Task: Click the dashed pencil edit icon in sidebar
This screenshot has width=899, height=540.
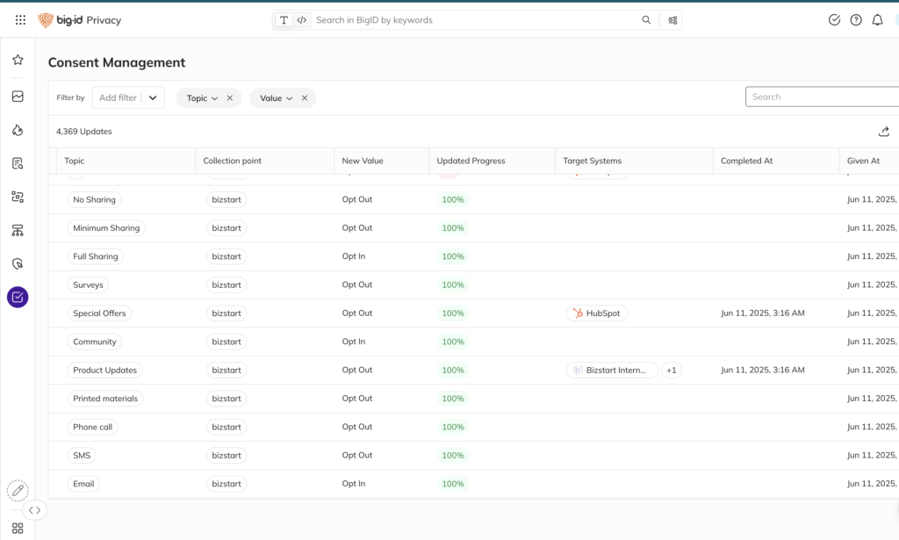Action: 18,490
